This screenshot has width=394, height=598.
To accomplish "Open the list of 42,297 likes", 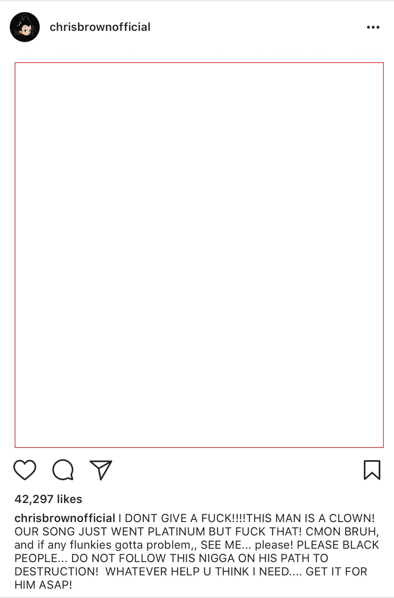I will tap(48, 499).
